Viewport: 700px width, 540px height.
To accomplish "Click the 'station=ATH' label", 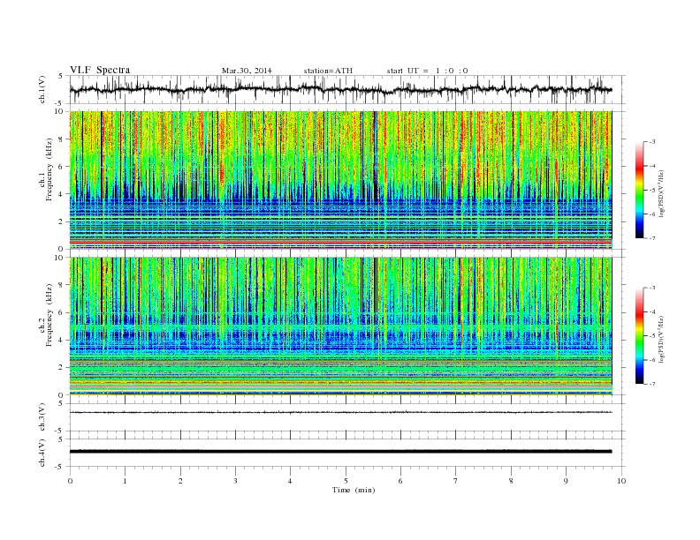I will coord(328,71).
